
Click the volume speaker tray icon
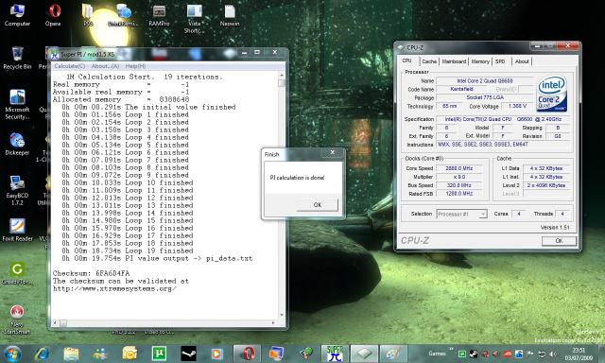tap(552, 354)
